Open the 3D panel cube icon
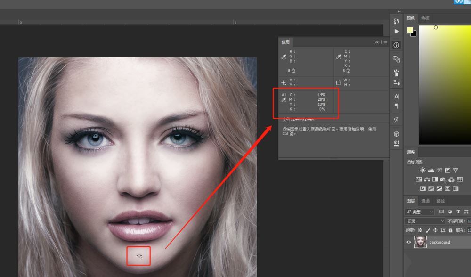Viewport: 471px width, 277px height. (397, 134)
